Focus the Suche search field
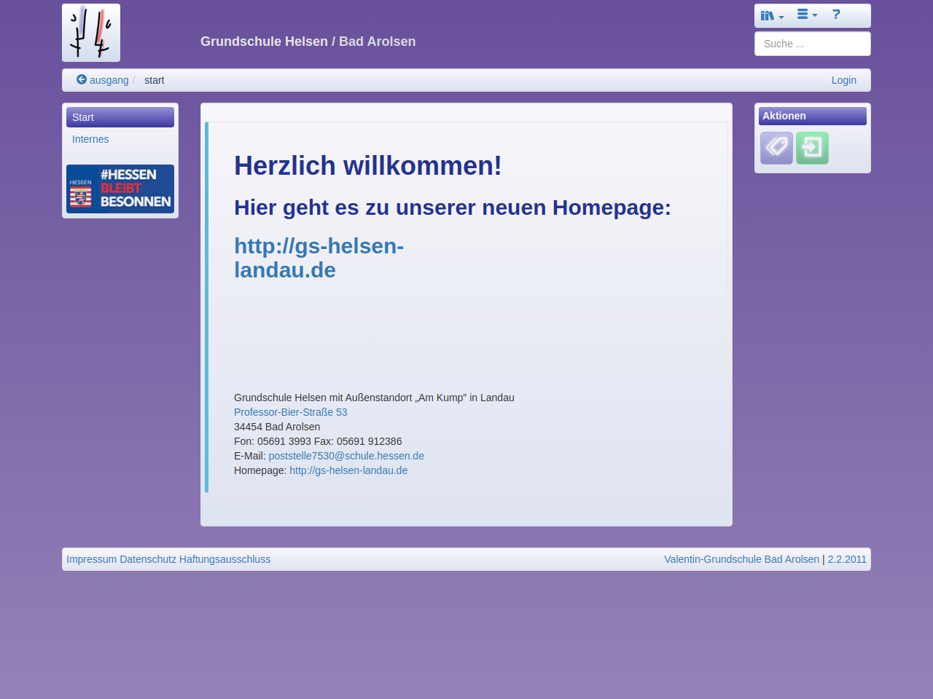Screen dimensions: 933x699 tap(812, 44)
